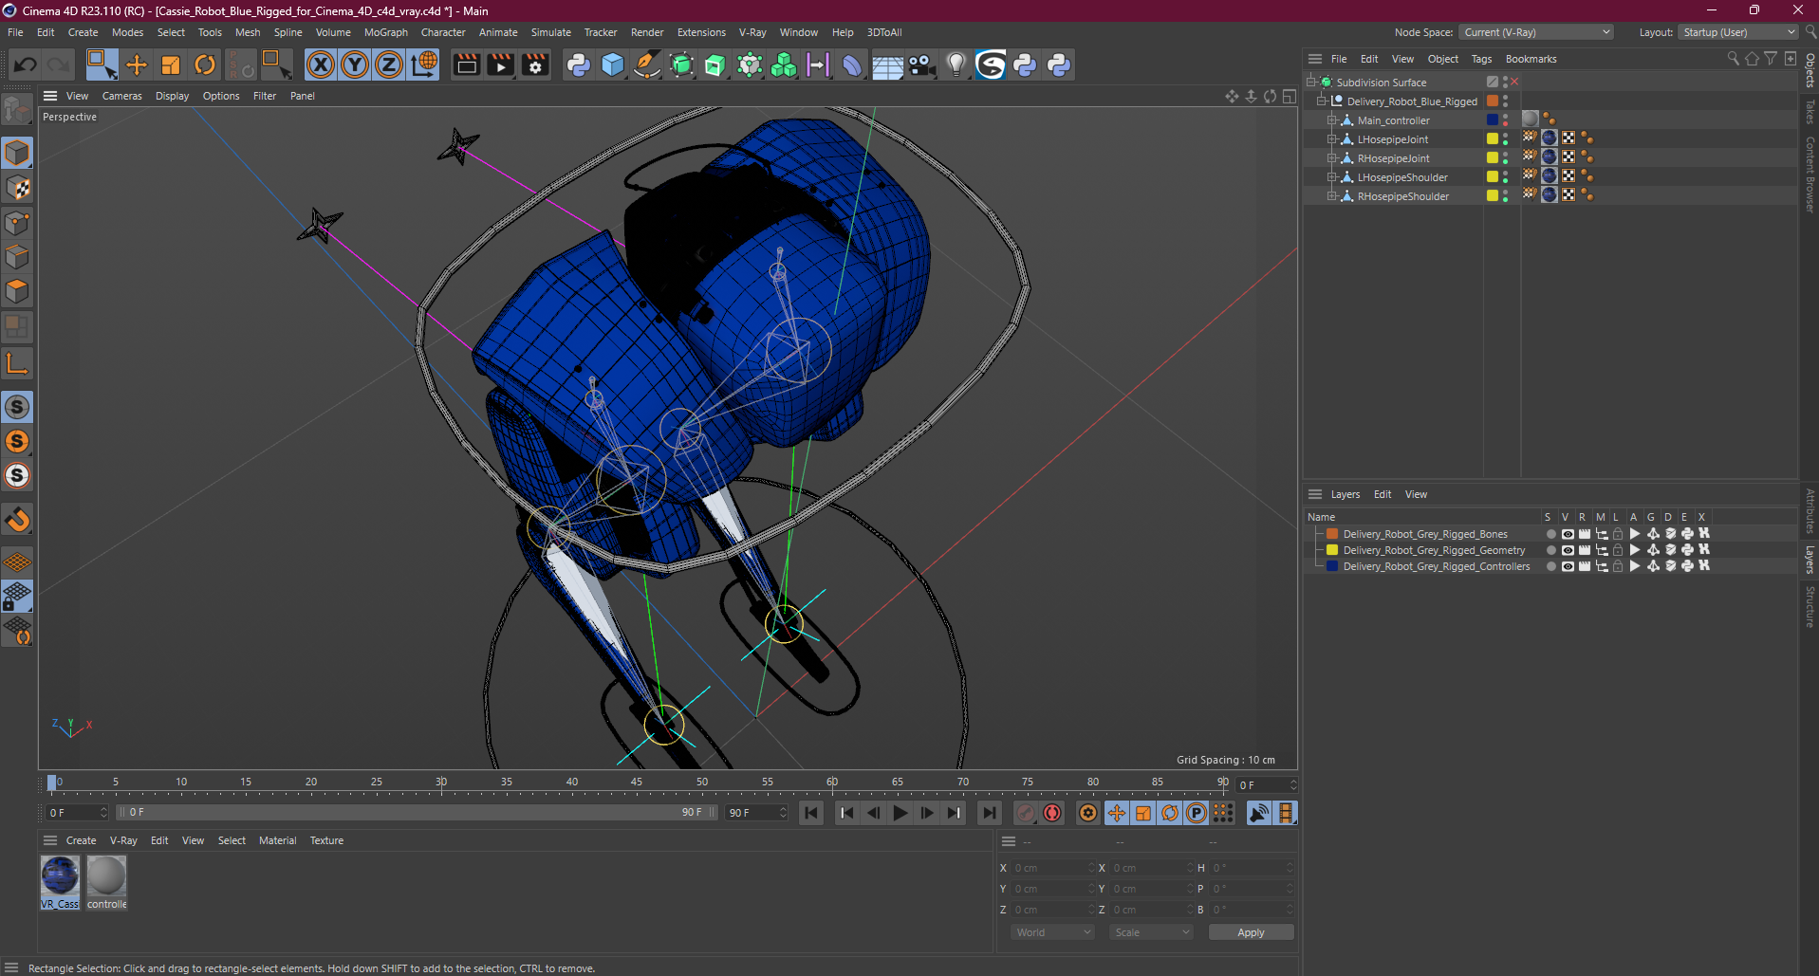Screen dimensions: 1819x976
Task: Open the MoGraph Cloner icon
Action: click(784, 64)
